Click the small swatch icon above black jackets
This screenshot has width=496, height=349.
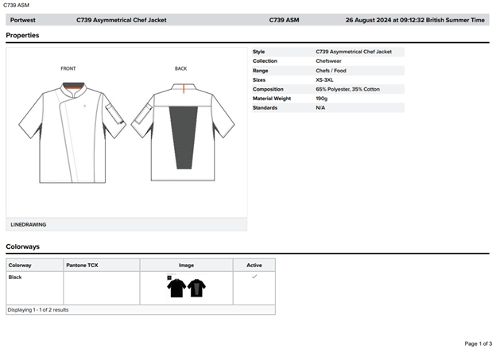[x=169, y=277]
